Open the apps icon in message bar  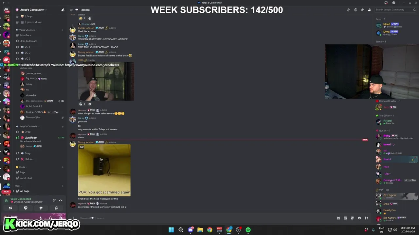(366, 218)
